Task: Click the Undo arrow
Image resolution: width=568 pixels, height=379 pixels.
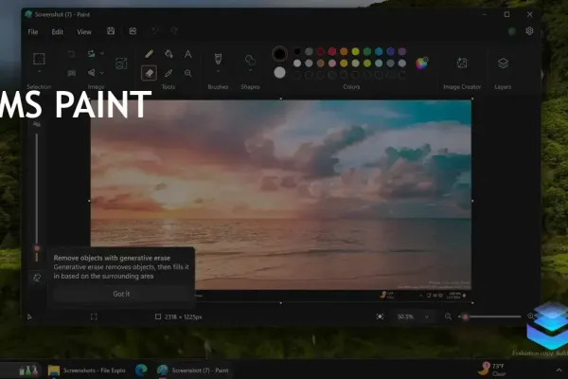Action: 155,31
